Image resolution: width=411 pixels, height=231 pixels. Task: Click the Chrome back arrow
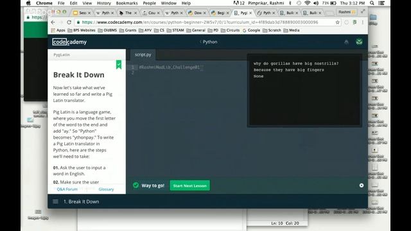[x=53, y=22]
